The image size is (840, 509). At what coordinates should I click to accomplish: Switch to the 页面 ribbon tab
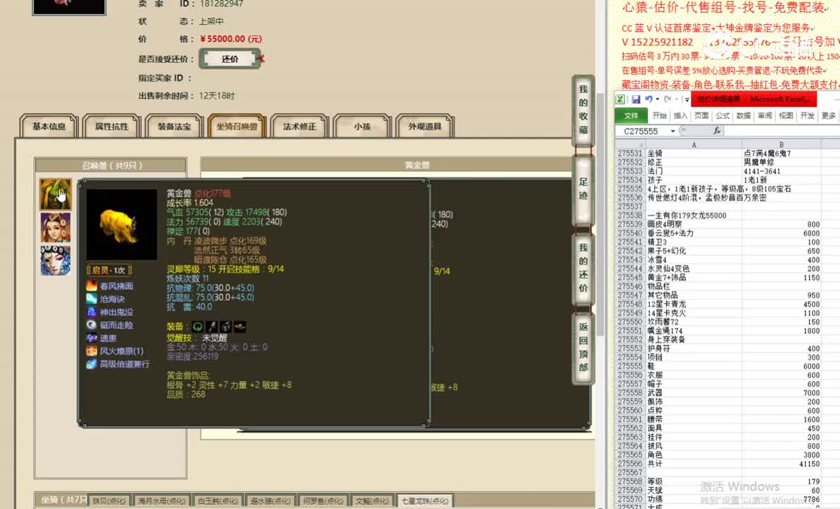pyautogui.click(x=701, y=116)
